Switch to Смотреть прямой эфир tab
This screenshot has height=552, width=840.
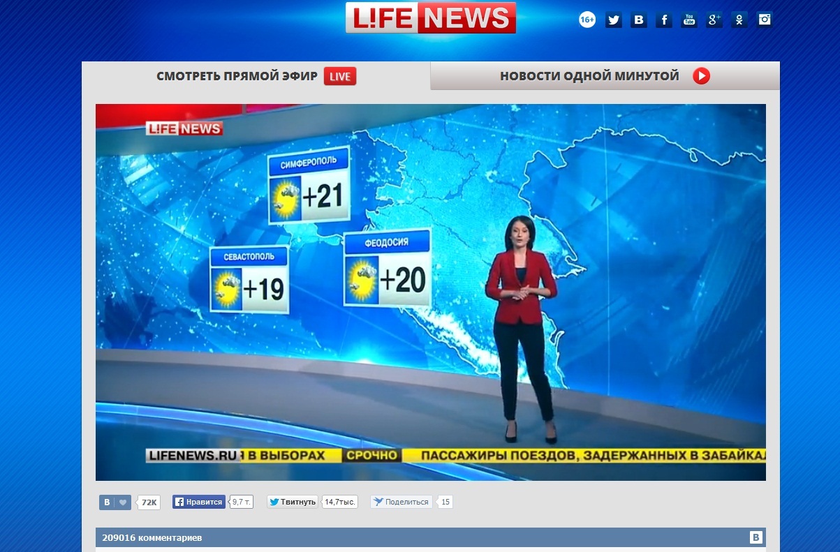coord(256,76)
